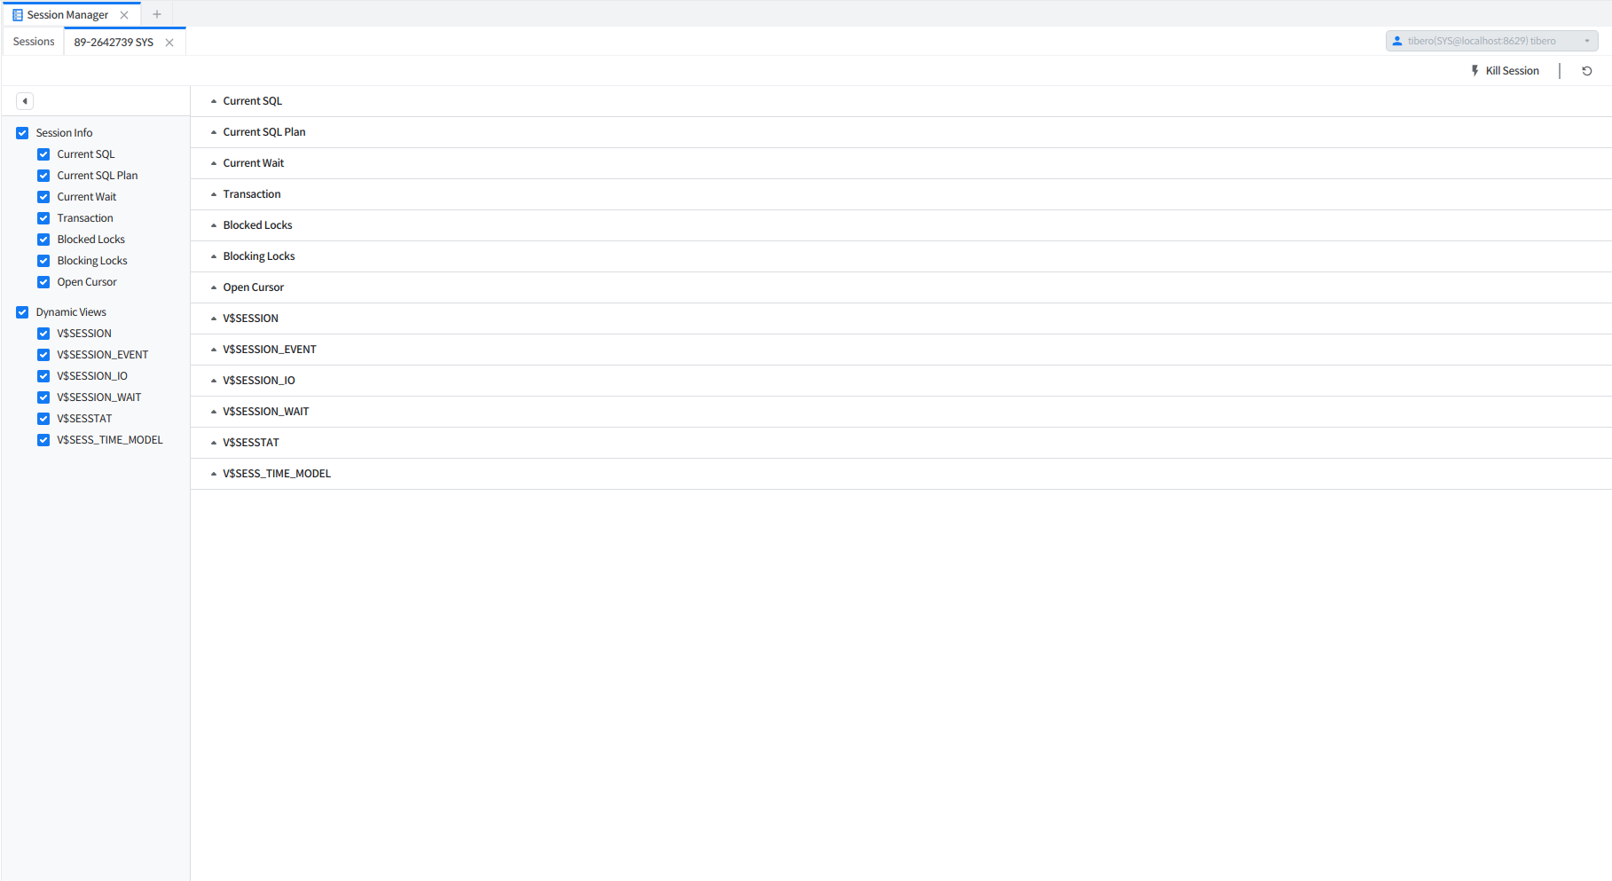Select the 89-2642739 SYS tab
Screen dimensions: 1612x881
tap(114, 43)
